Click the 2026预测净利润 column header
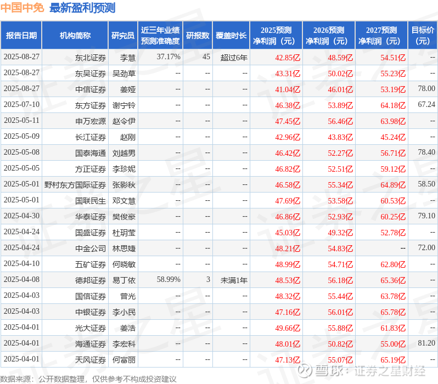 click(329, 36)
